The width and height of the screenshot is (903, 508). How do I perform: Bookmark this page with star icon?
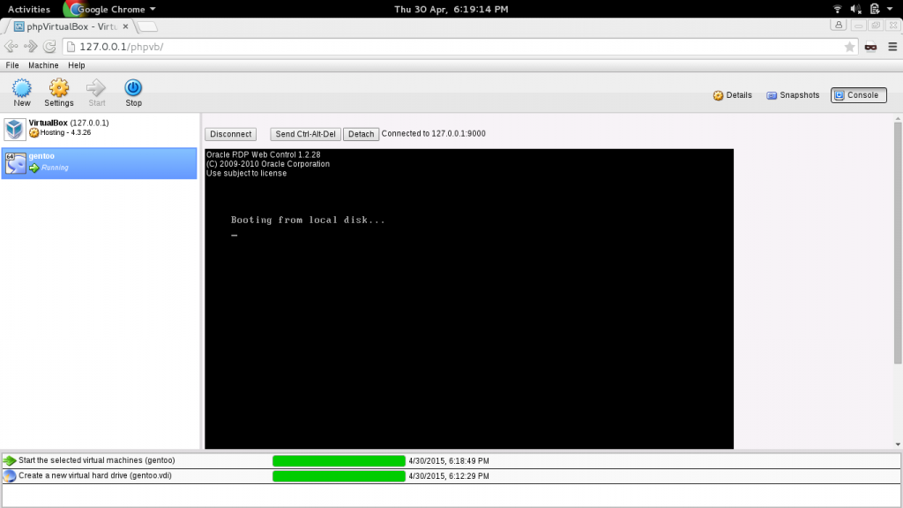tap(849, 48)
